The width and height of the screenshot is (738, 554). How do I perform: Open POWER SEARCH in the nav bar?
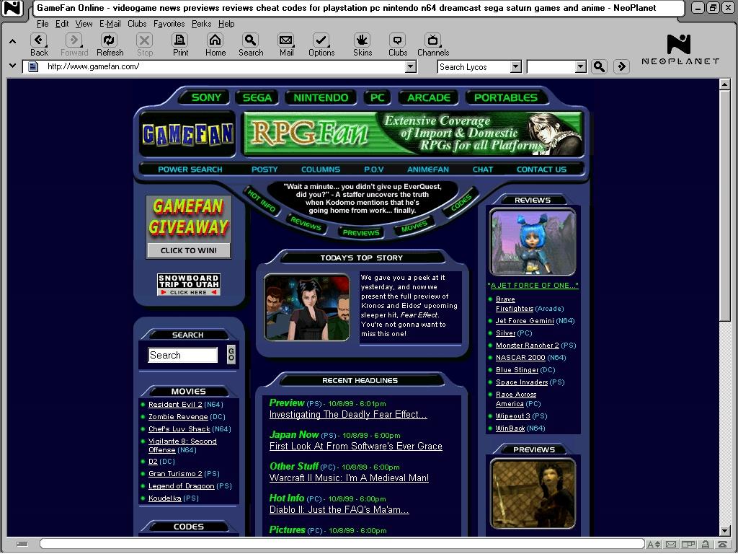point(190,169)
